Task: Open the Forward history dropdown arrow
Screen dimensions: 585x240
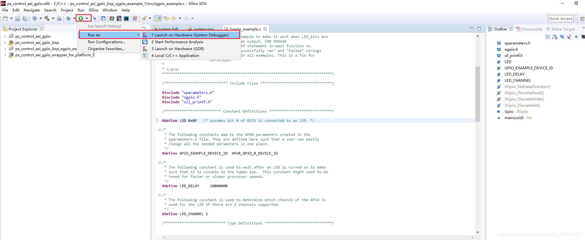Action: click(x=192, y=18)
